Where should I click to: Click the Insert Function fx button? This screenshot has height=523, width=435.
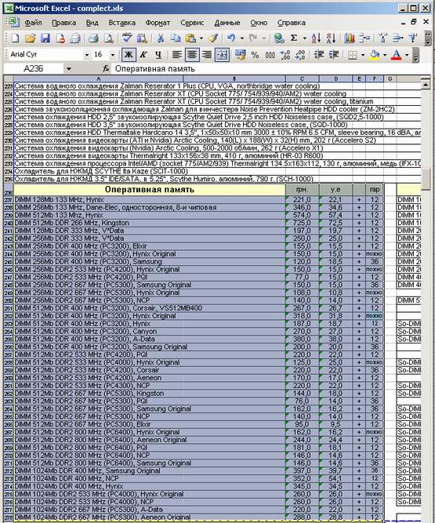(106, 69)
